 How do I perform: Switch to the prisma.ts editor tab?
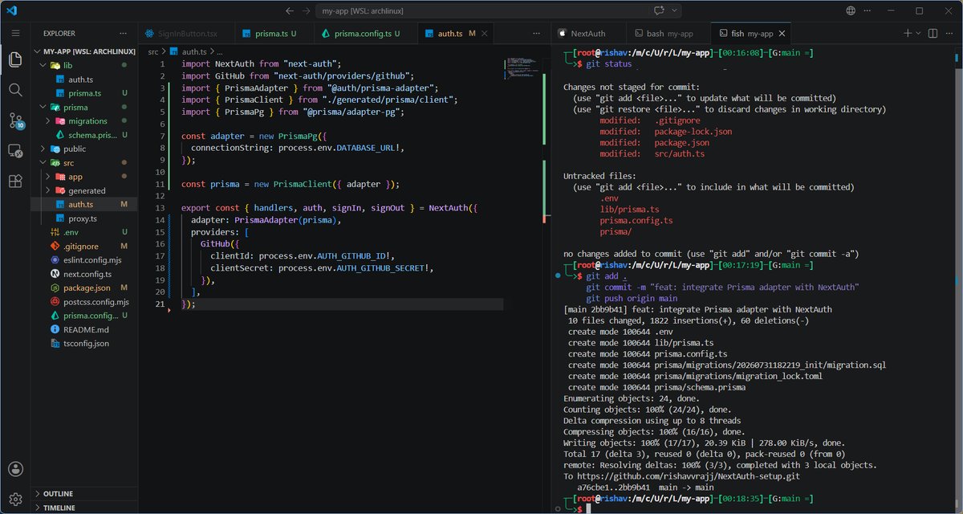coord(274,34)
